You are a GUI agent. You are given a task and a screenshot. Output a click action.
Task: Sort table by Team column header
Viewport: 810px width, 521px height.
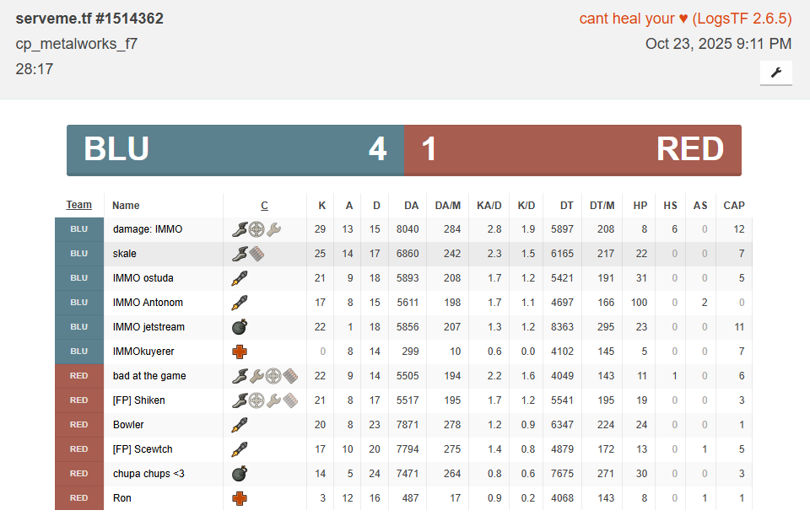79,205
